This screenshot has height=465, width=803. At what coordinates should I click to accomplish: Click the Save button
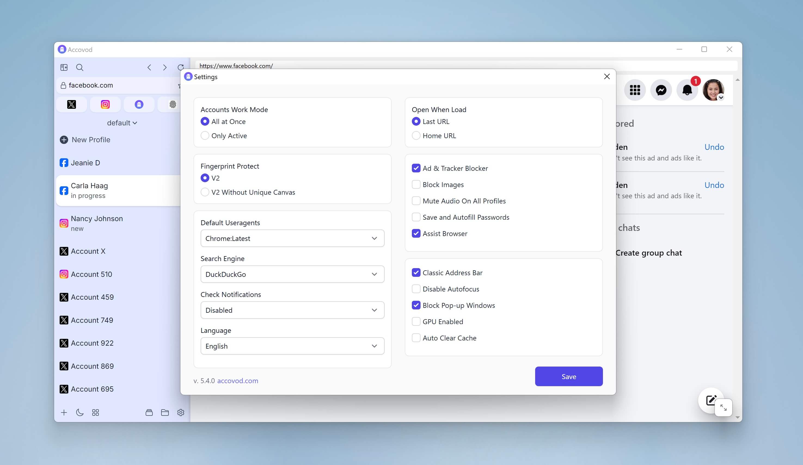point(568,376)
